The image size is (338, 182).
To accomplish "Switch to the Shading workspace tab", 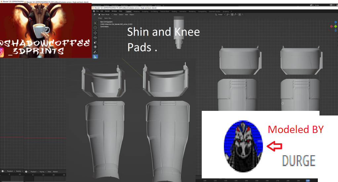I will (x=174, y=12).
